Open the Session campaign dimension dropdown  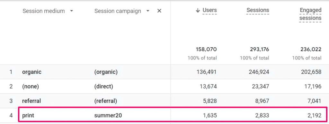[x=148, y=11]
